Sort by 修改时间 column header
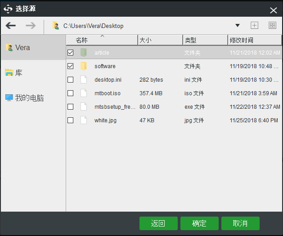The height and width of the screenshot is (236, 283). [x=255, y=40]
